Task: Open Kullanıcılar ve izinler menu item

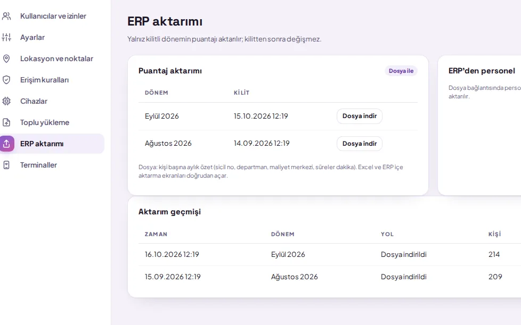Action: click(52, 16)
